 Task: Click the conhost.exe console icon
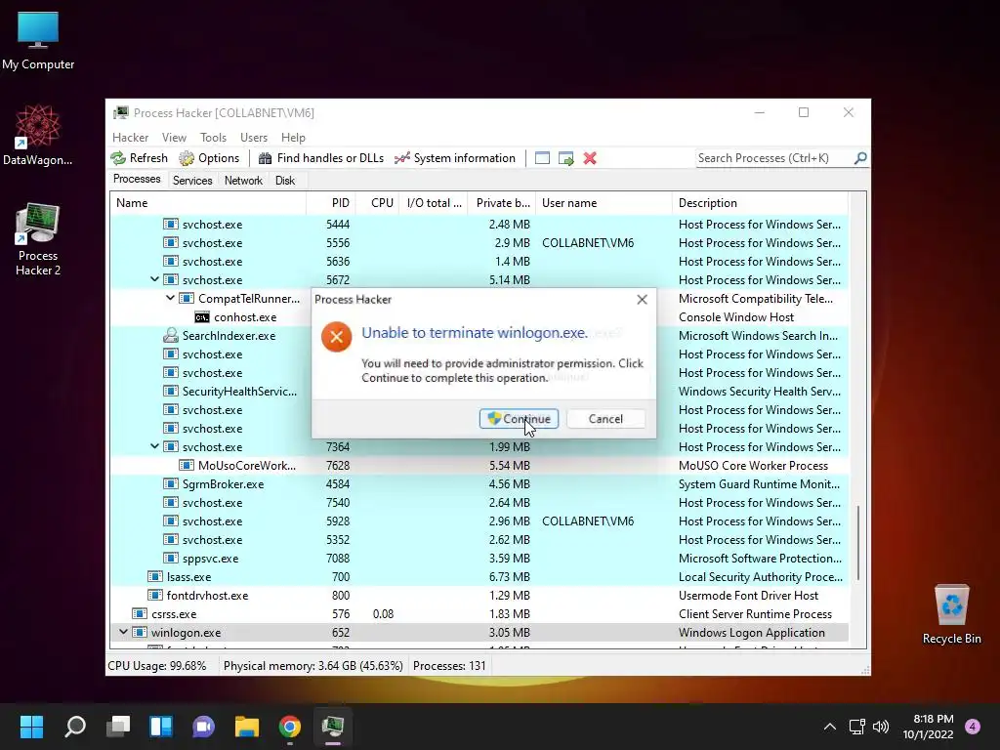point(202,317)
